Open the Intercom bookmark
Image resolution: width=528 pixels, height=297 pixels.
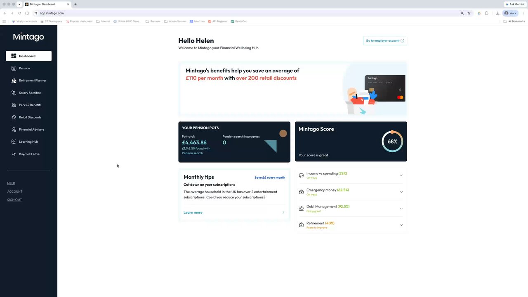point(197,21)
